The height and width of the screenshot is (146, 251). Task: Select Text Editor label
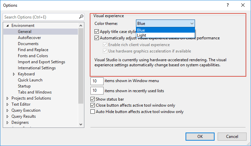[21, 104]
